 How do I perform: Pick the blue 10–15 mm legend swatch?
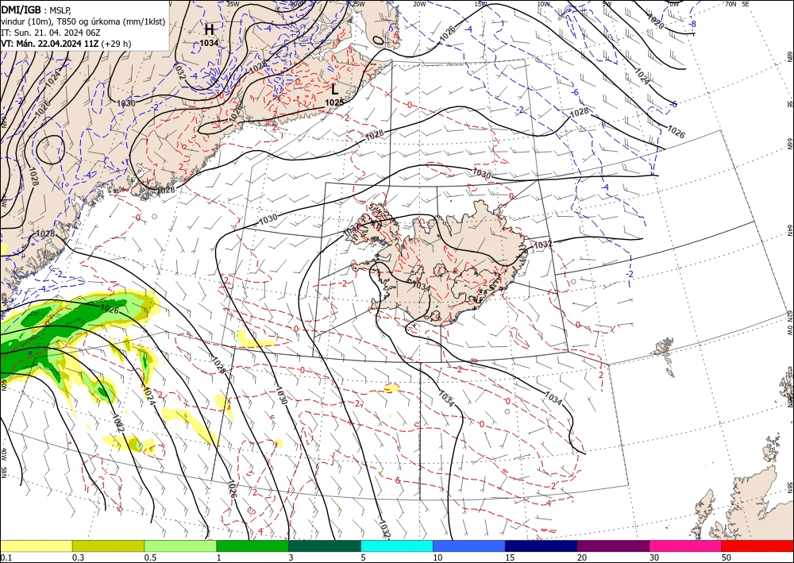469,546
